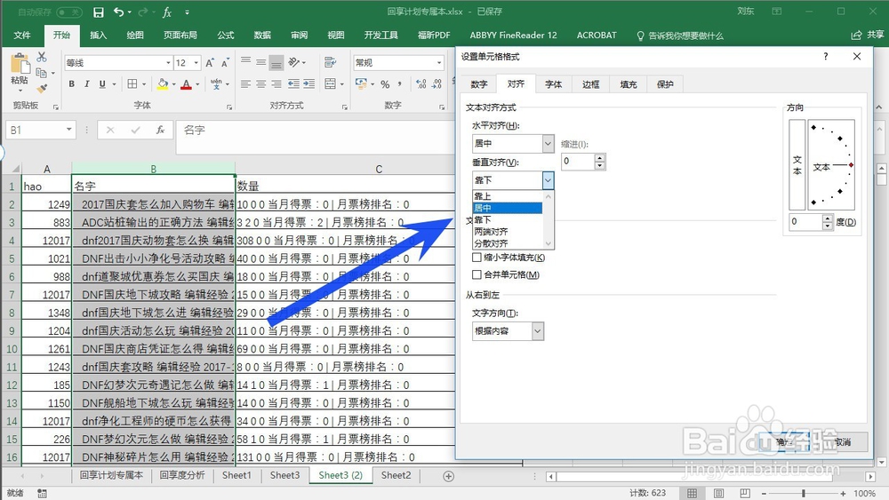Open the font size dropdown

(196, 63)
